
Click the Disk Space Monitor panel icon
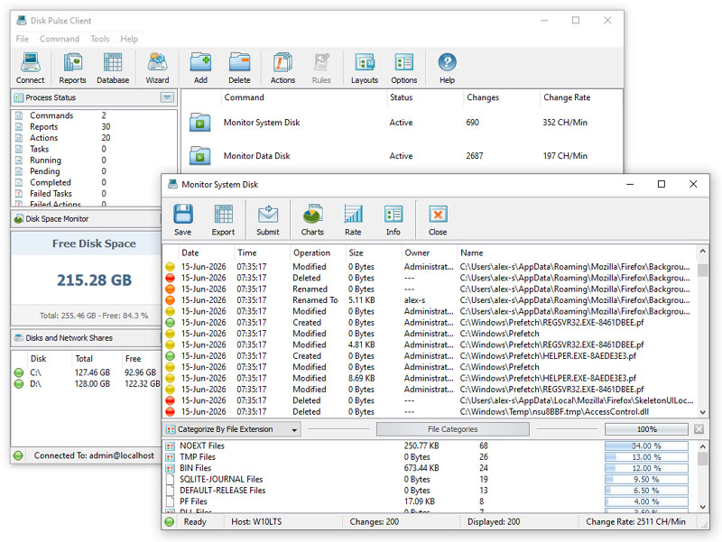pos(18,219)
